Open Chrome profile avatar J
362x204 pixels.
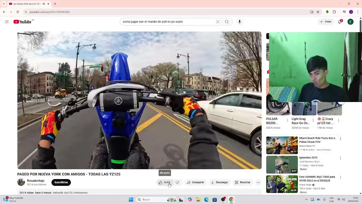351,12
